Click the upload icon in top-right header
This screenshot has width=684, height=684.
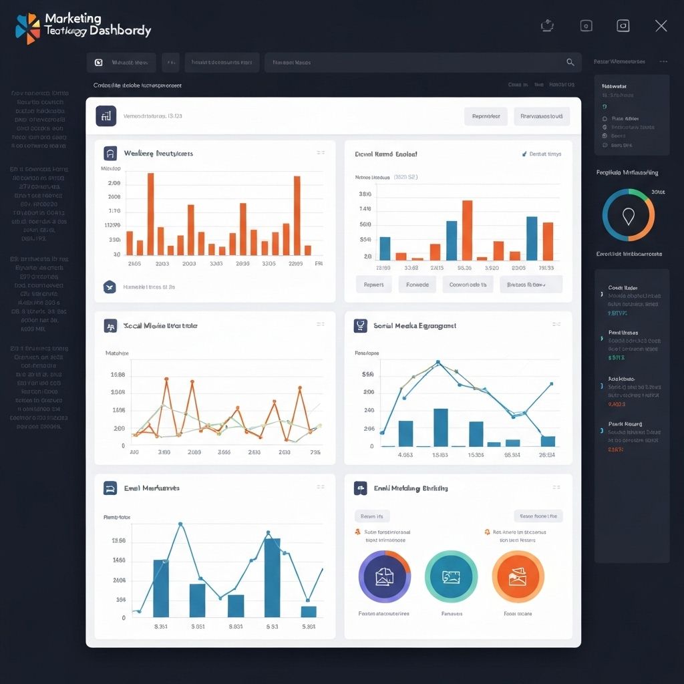(547, 26)
